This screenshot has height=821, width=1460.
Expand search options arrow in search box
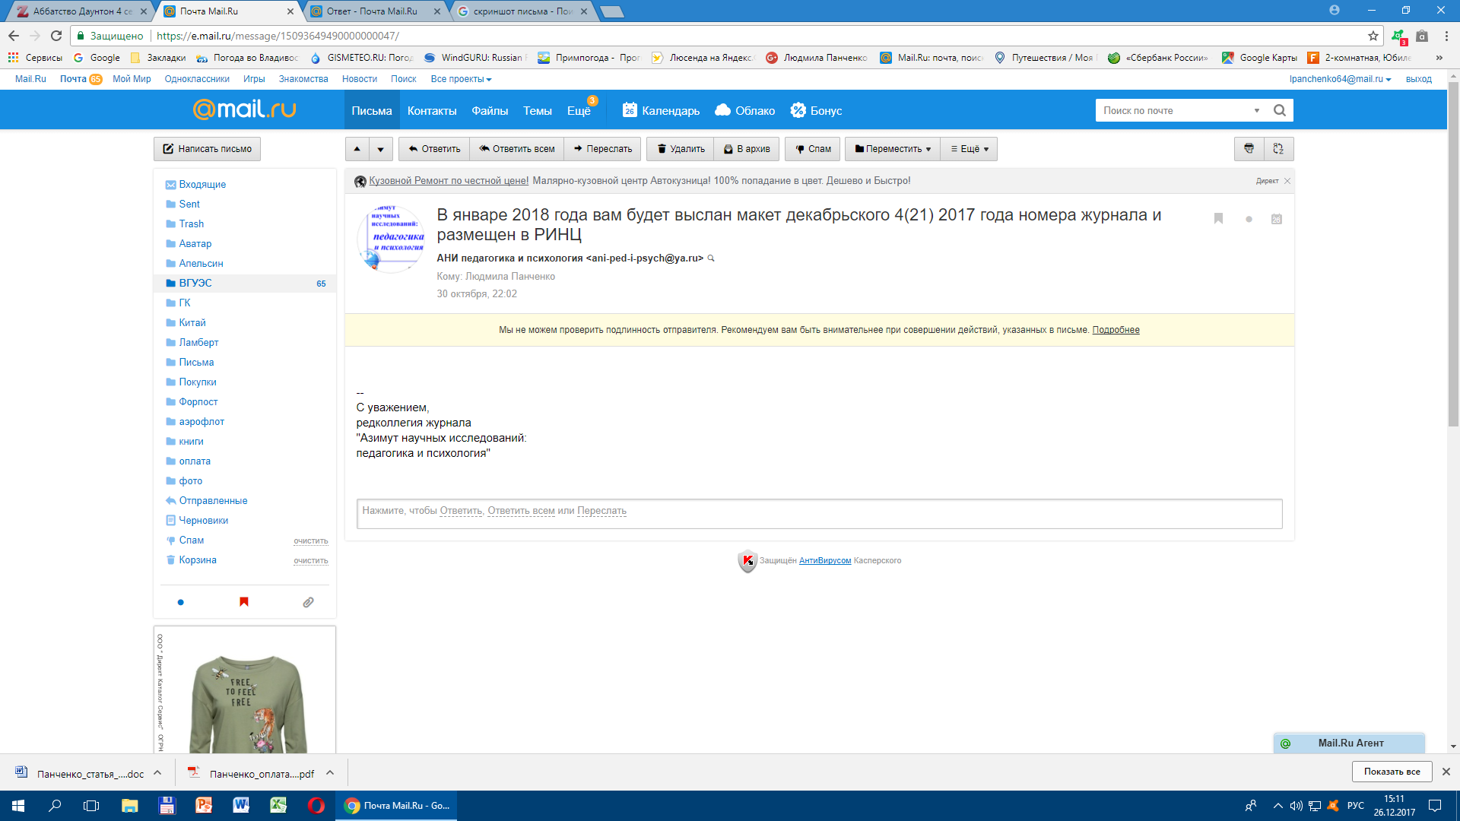(x=1257, y=111)
